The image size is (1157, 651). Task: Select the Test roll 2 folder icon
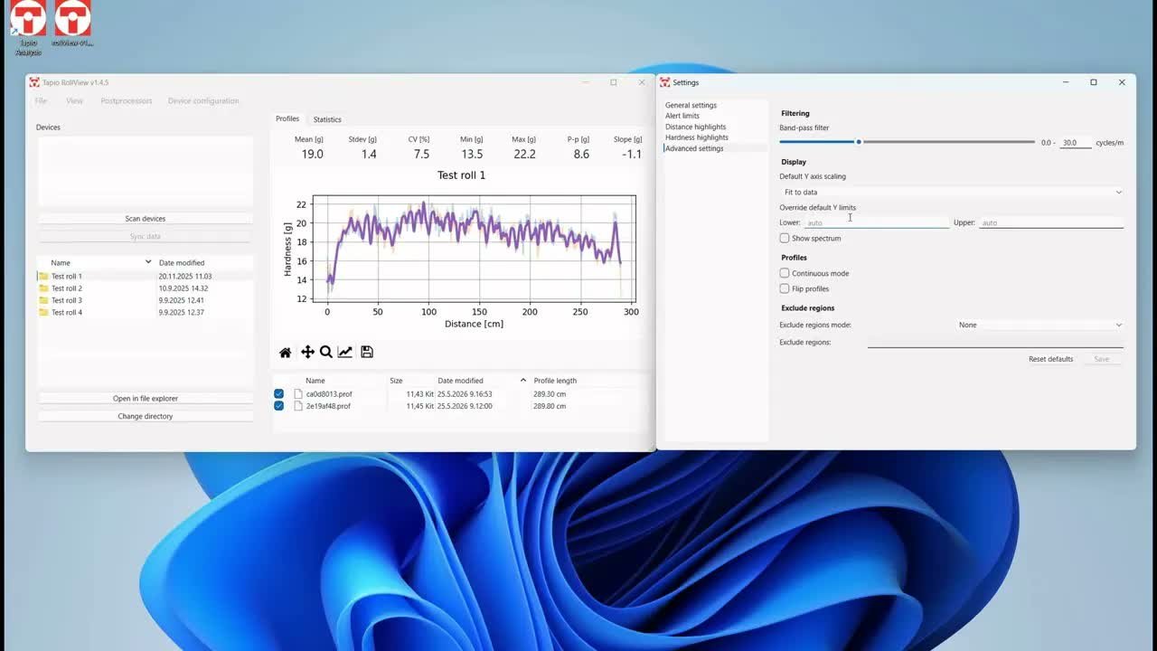click(43, 288)
